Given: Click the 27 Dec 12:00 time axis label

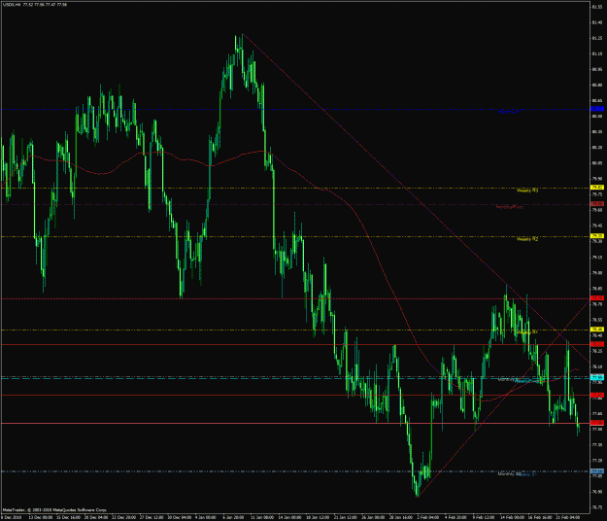Looking at the screenshot, I should click(x=152, y=517).
